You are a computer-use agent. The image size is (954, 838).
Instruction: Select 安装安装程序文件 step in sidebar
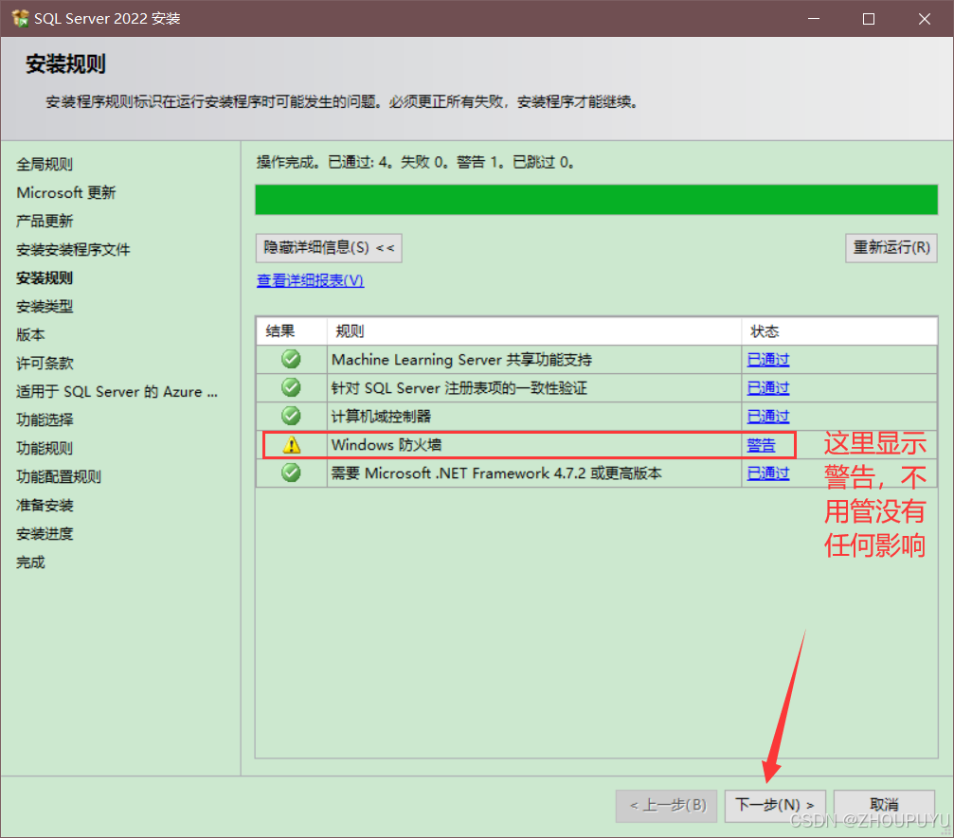pos(73,249)
